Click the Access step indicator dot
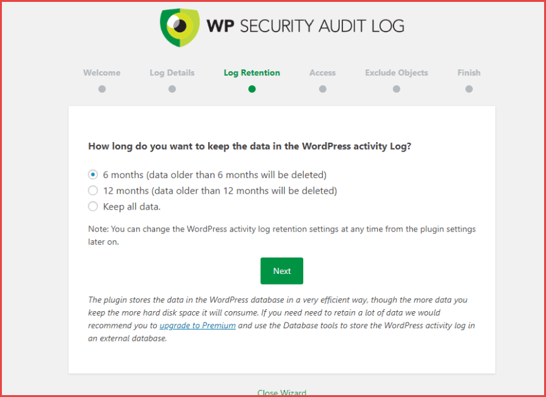 pyautogui.click(x=322, y=89)
